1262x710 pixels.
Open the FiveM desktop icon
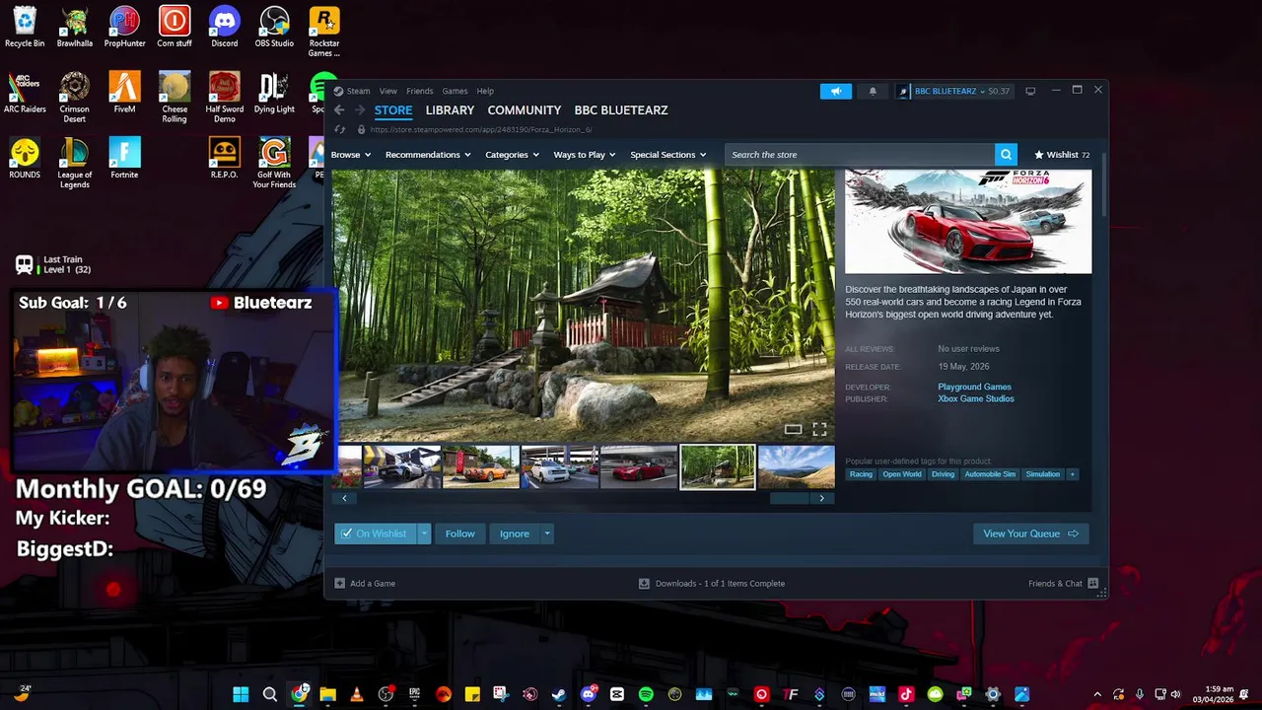pyautogui.click(x=124, y=93)
